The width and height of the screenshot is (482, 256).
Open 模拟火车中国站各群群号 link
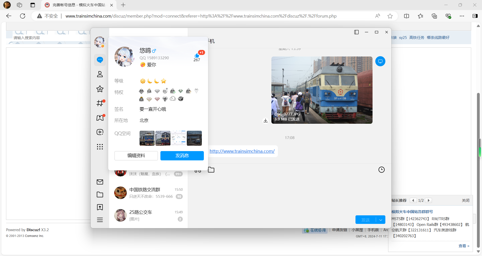412,212
